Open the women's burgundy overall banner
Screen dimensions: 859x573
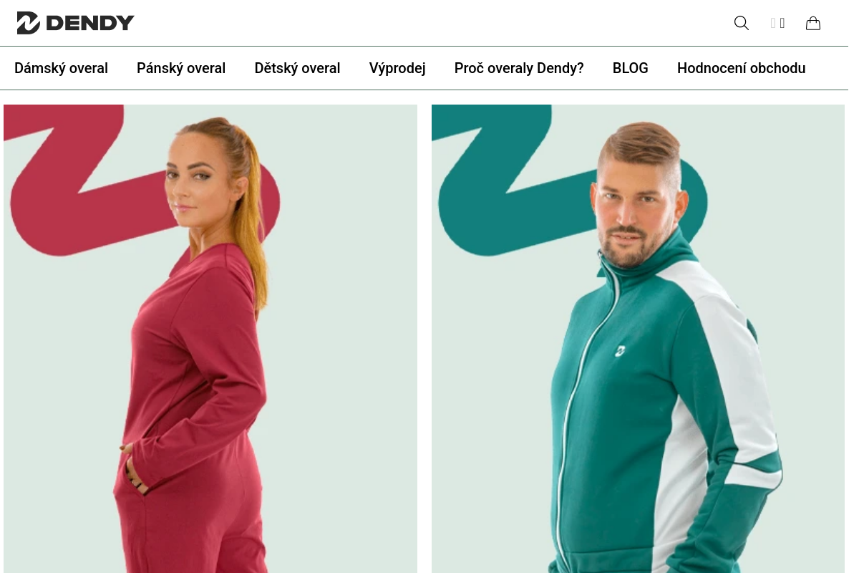click(210, 339)
